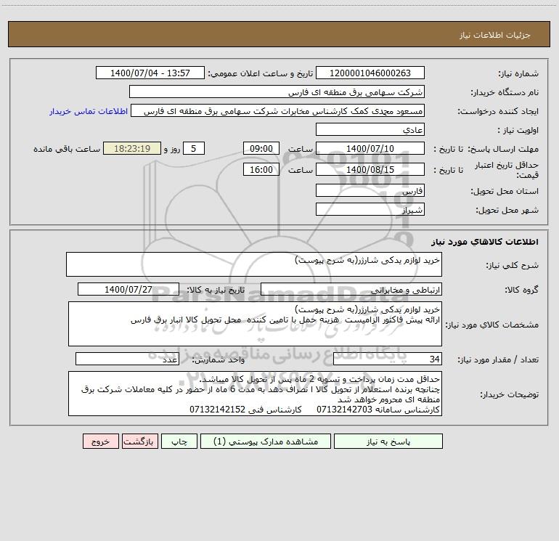Viewport: 559px width, 541px height.
Task: Click the label شماره نیاز:
Action: tap(518, 73)
